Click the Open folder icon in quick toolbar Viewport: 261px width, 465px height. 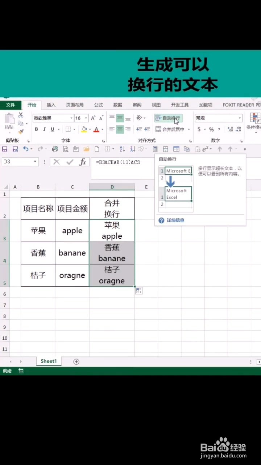coord(86,149)
